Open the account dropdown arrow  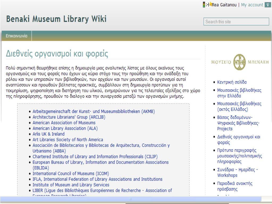pos(268,5)
